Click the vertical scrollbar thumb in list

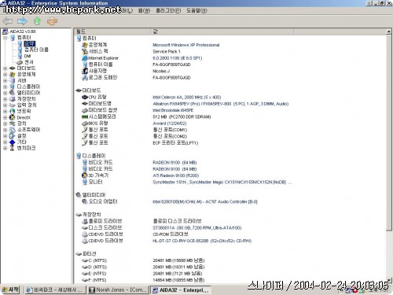click(389, 133)
